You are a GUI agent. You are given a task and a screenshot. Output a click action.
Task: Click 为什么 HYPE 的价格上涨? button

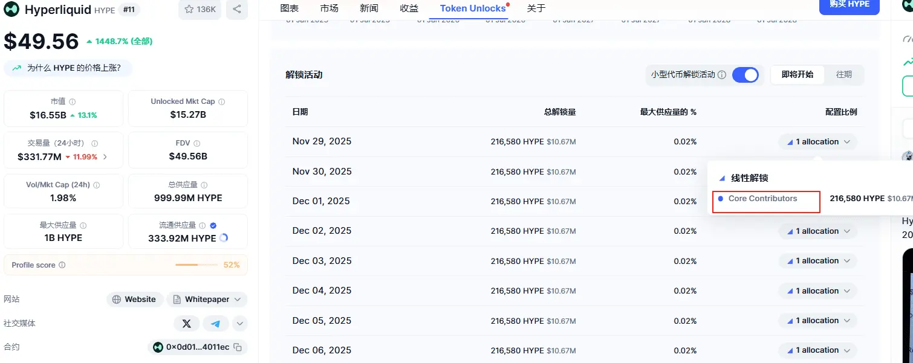pyautogui.click(x=67, y=68)
